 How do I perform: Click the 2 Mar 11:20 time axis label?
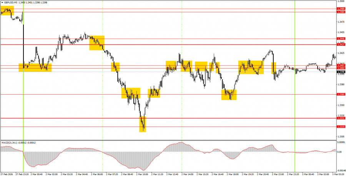click(158, 174)
